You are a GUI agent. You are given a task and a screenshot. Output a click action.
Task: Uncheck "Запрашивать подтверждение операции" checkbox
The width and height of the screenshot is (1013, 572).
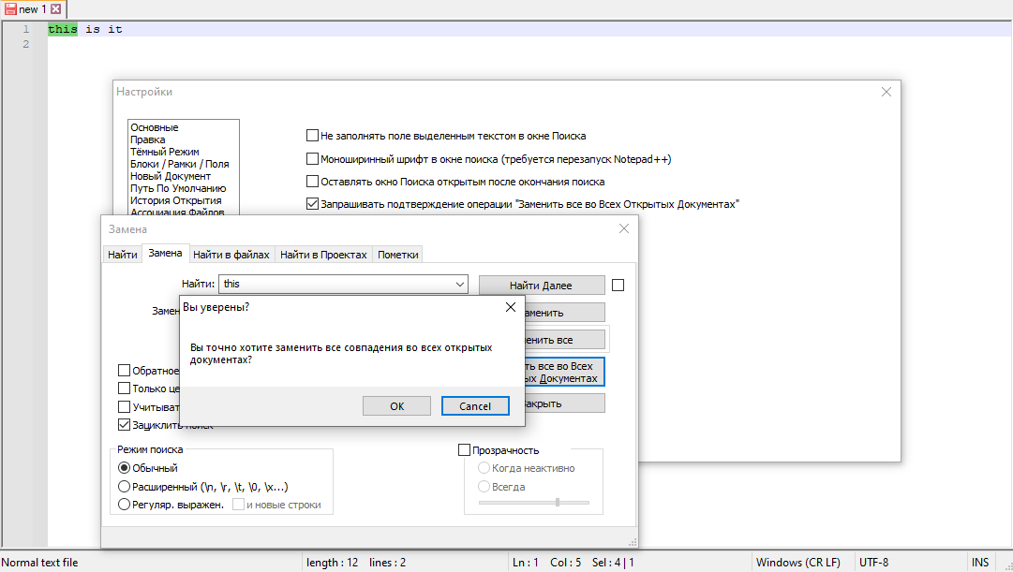point(312,202)
